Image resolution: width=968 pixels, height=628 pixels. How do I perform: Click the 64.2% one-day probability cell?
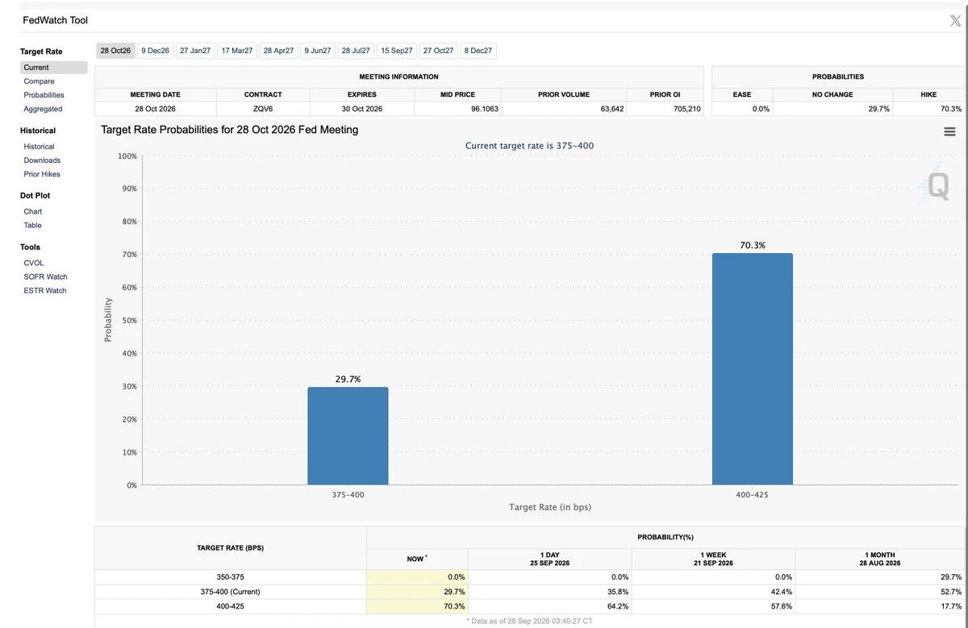tap(549, 606)
